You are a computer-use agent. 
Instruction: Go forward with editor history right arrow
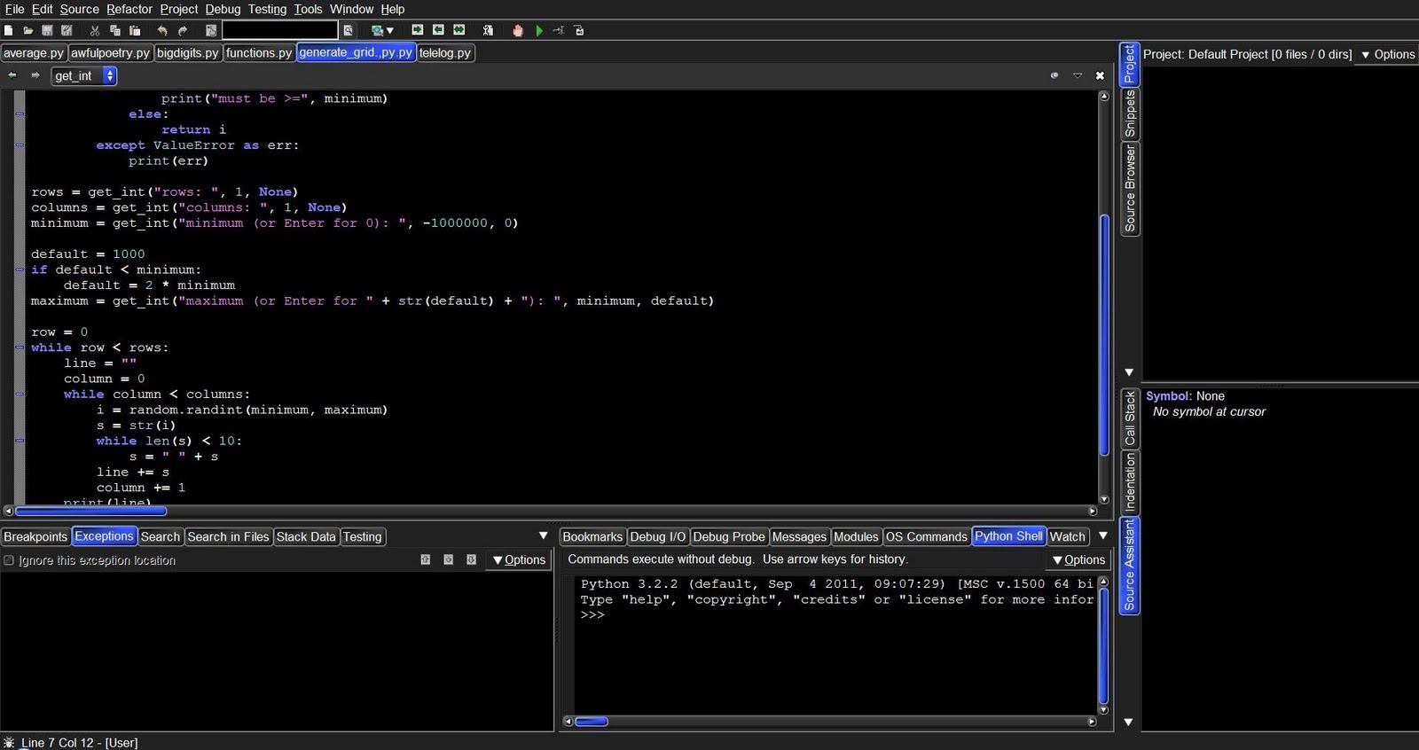coord(35,75)
